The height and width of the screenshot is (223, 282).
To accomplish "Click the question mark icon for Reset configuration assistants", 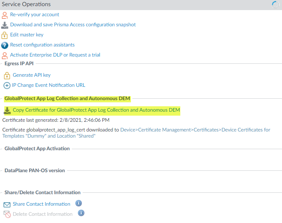I will point(5,45).
